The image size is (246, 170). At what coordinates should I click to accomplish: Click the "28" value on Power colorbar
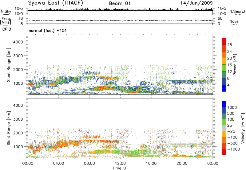coord(229,45)
